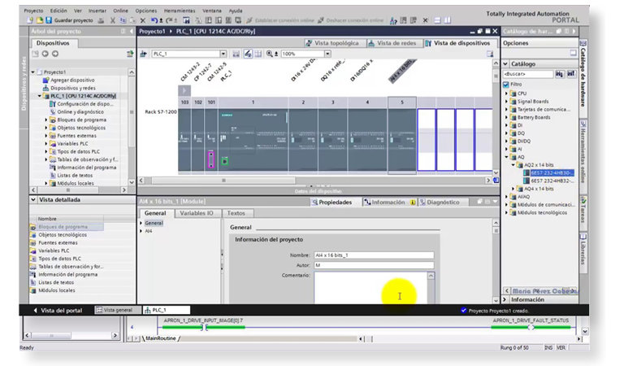Open the Edición menu
The image size is (624, 366).
coord(58,11)
